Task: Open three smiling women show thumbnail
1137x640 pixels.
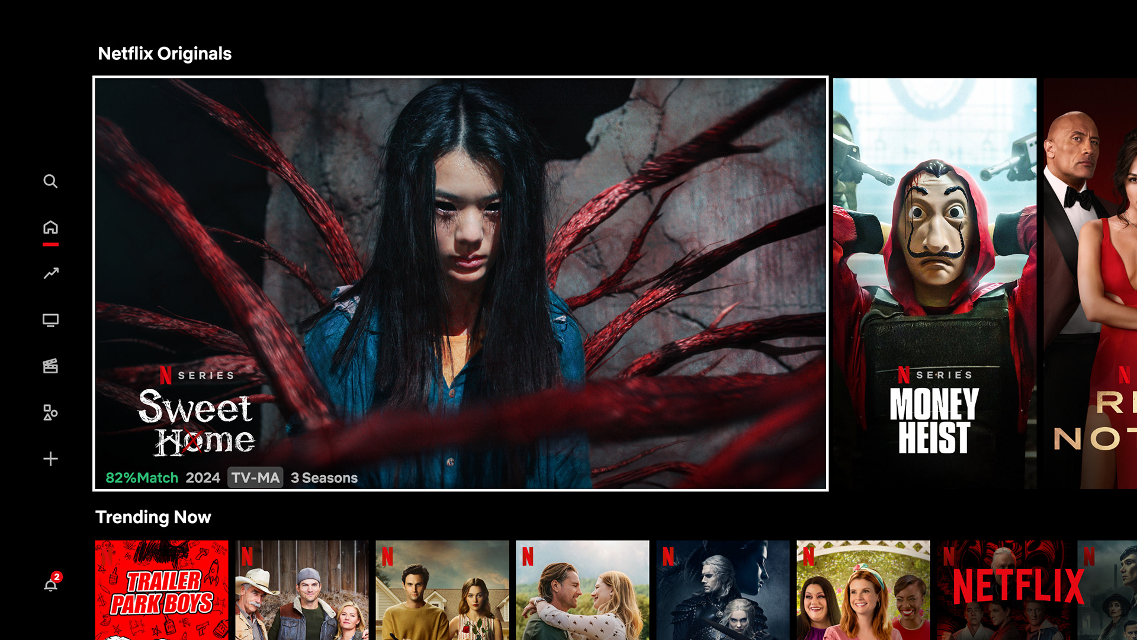Action: (x=863, y=590)
